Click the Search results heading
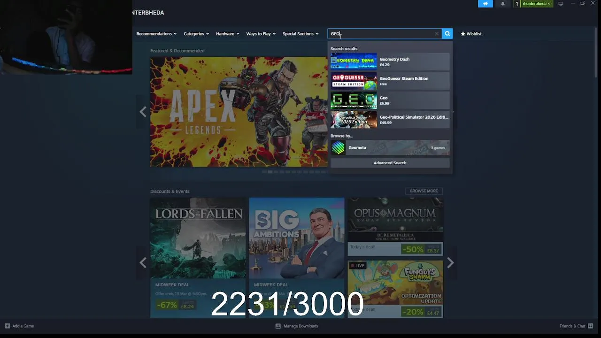Screen dimensions: 601x338 pos(344,49)
